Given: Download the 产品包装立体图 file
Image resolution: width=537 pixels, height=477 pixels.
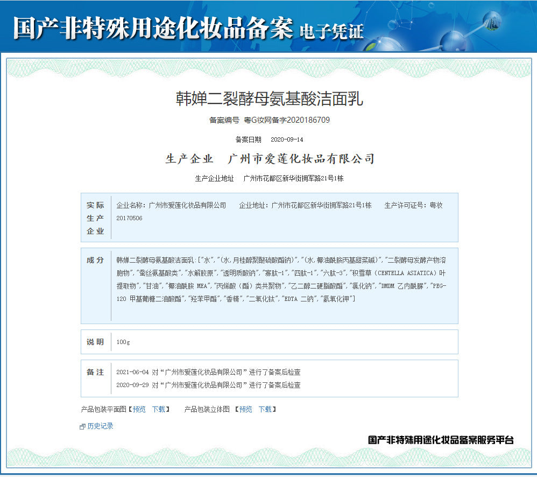Looking at the screenshot, I should click(265, 409).
